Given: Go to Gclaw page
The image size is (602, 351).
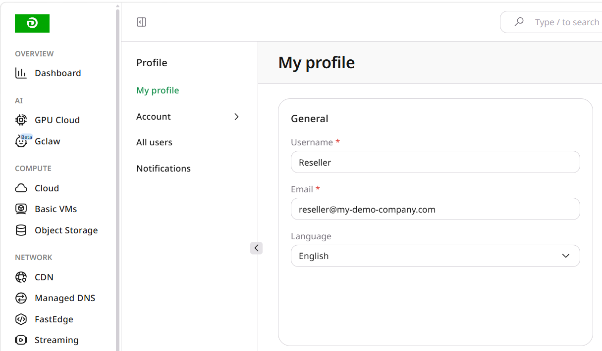Looking at the screenshot, I should pyautogui.click(x=48, y=141).
